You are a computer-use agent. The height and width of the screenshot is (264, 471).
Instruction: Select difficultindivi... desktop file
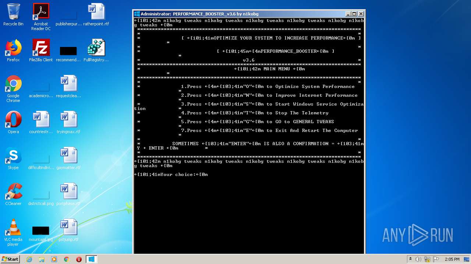[41, 162]
